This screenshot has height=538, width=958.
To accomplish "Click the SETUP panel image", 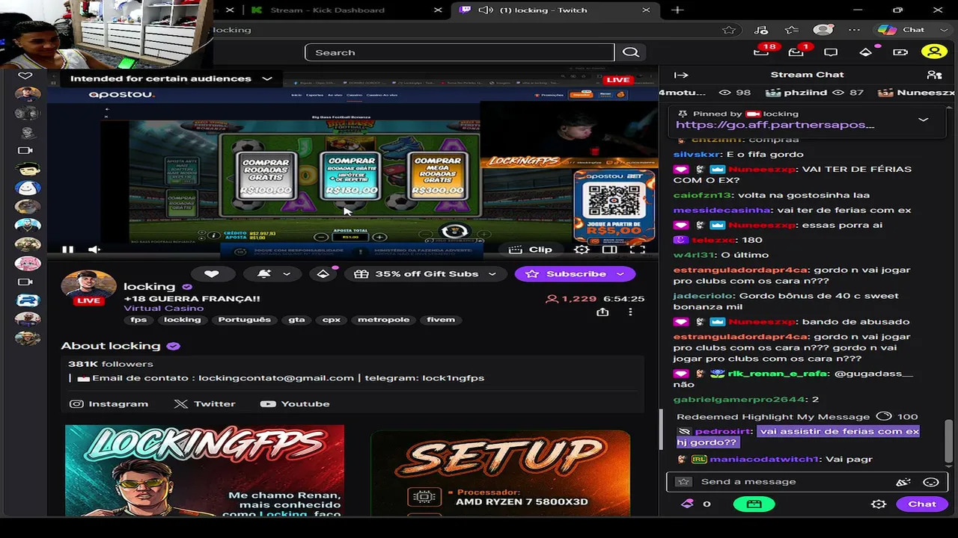I will tap(500, 473).
